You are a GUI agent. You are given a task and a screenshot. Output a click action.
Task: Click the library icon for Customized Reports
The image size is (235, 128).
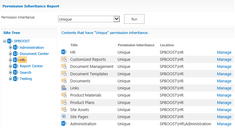pos(64,59)
